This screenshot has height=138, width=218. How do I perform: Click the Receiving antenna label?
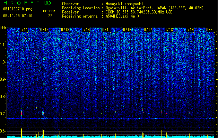80,16
